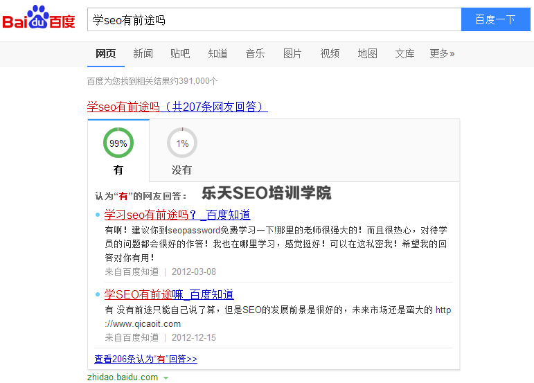Click the gray 1% progress ring
The height and width of the screenshot is (383, 534).
point(182,143)
